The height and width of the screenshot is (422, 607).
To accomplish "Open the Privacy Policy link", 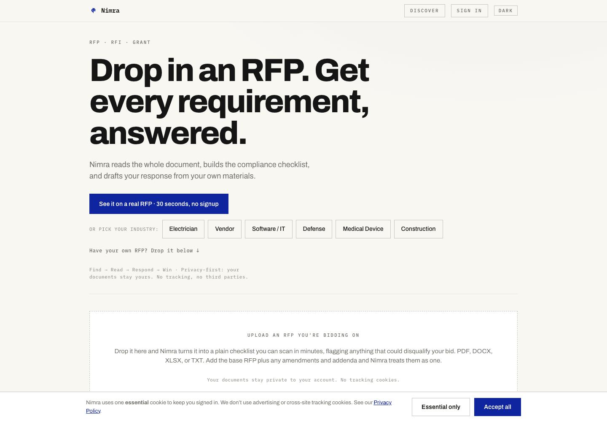I will click(x=382, y=403).
